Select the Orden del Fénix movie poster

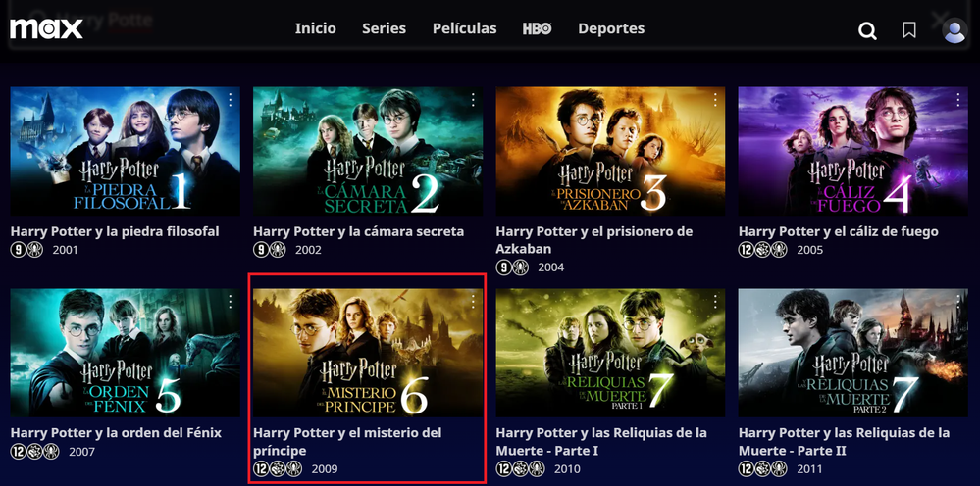click(126, 353)
